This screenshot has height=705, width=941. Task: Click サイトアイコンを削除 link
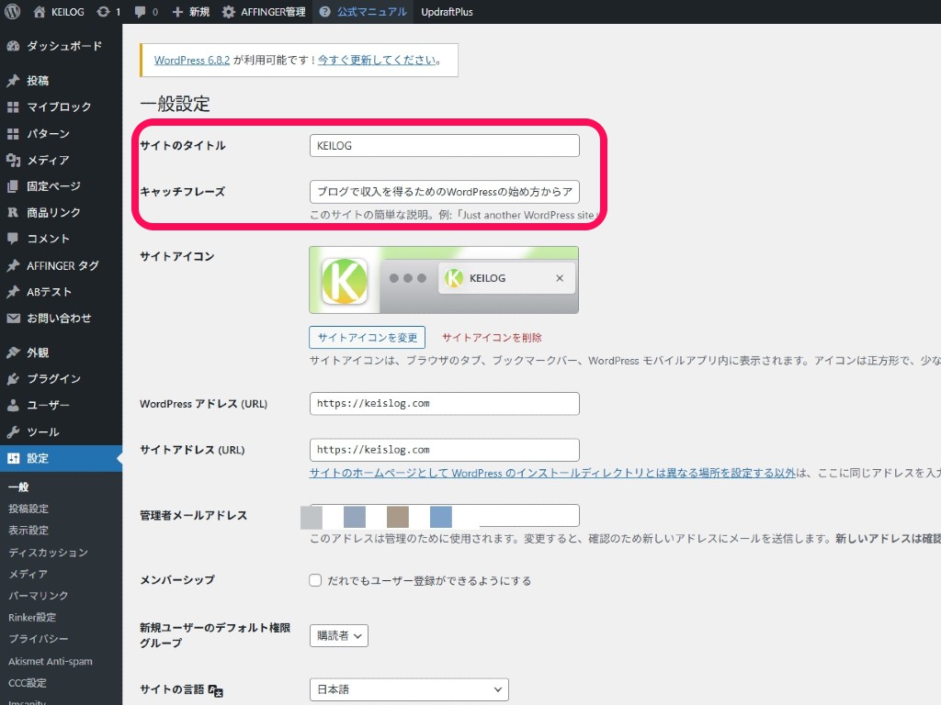click(493, 337)
